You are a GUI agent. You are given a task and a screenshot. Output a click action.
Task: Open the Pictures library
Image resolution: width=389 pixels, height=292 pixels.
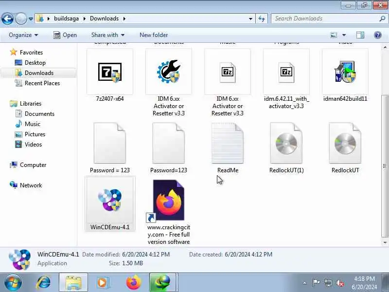point(35,134)
